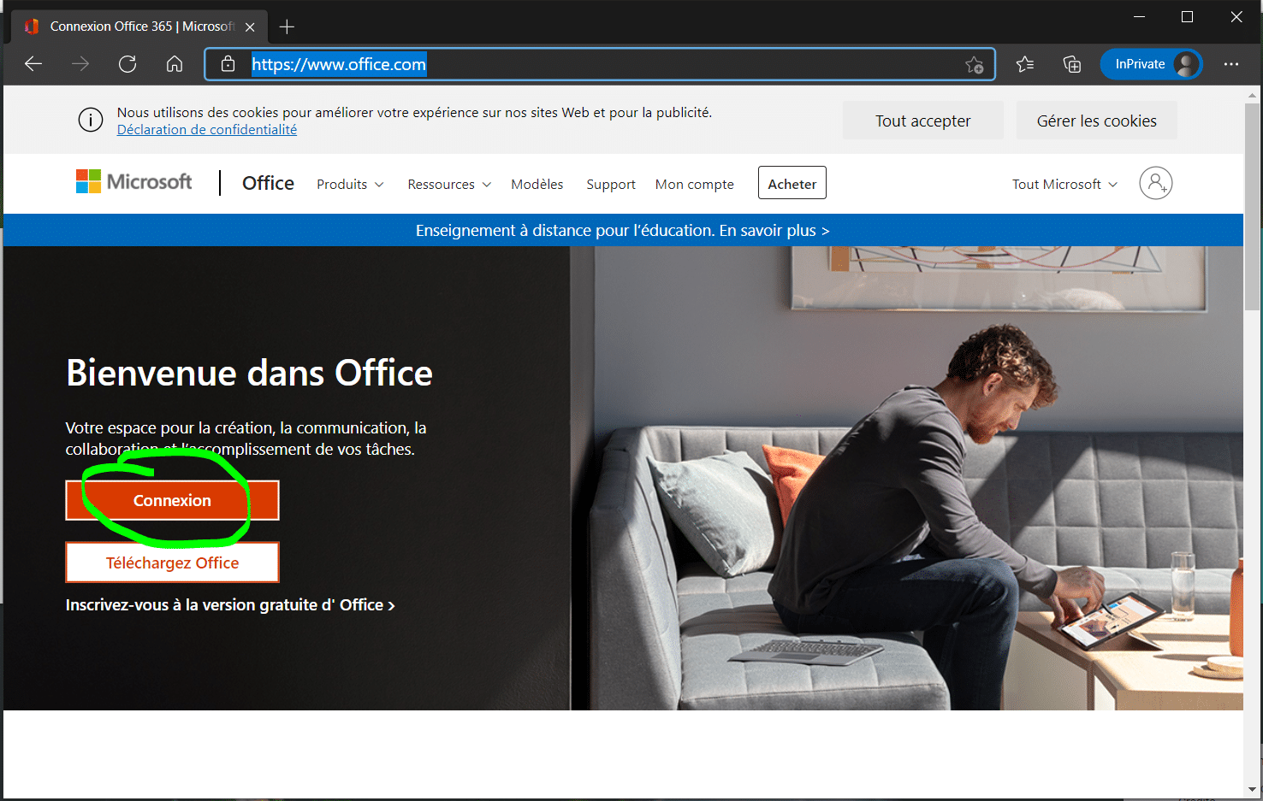This screenshot has width=1263, height=801.
Task: Click the address bar URL field
Action: click(599, 64)
